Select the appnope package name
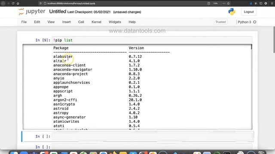 click(x=61, y=87)
